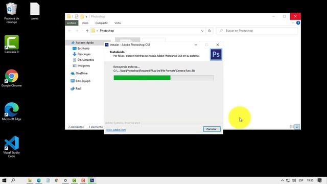
Task: Launch Google Chrome desktop shortcut
Action: 11,78
